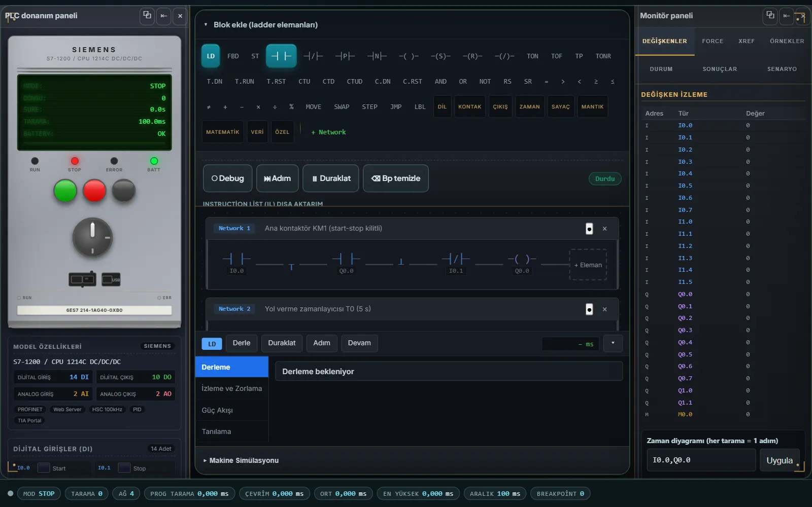Collapse the Blok ekle (ladder elemanları) section
This screenshot has height=507, width=812.
pos(206,25)
